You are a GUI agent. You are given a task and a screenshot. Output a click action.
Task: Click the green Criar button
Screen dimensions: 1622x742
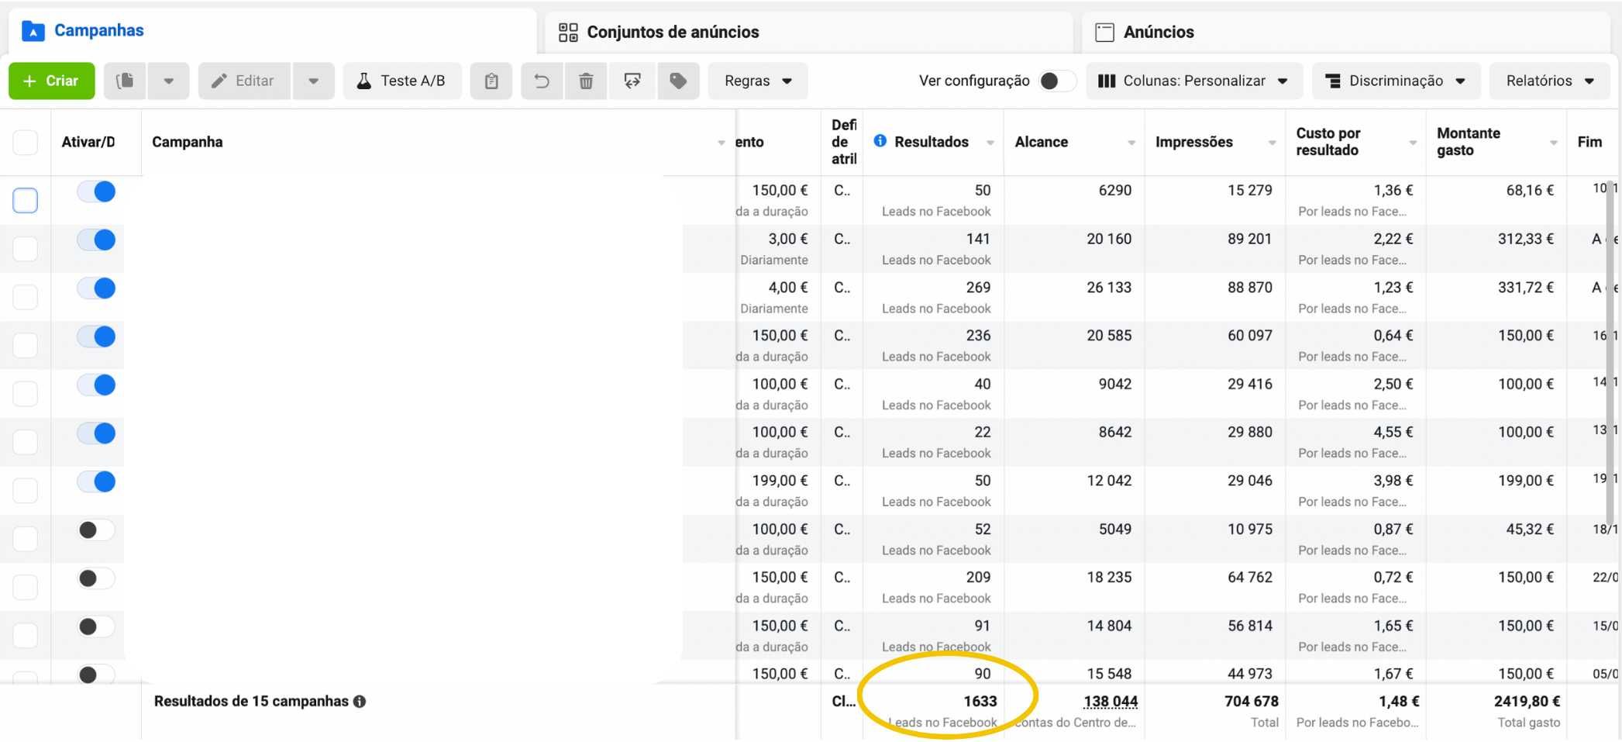[52, 81]
